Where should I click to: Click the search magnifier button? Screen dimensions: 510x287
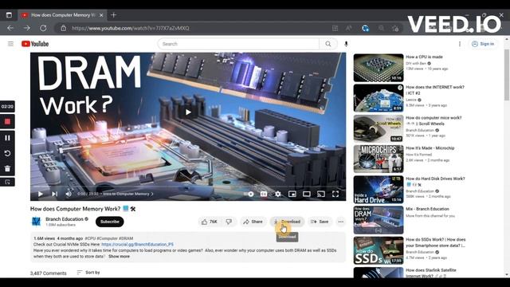point(328,44)
